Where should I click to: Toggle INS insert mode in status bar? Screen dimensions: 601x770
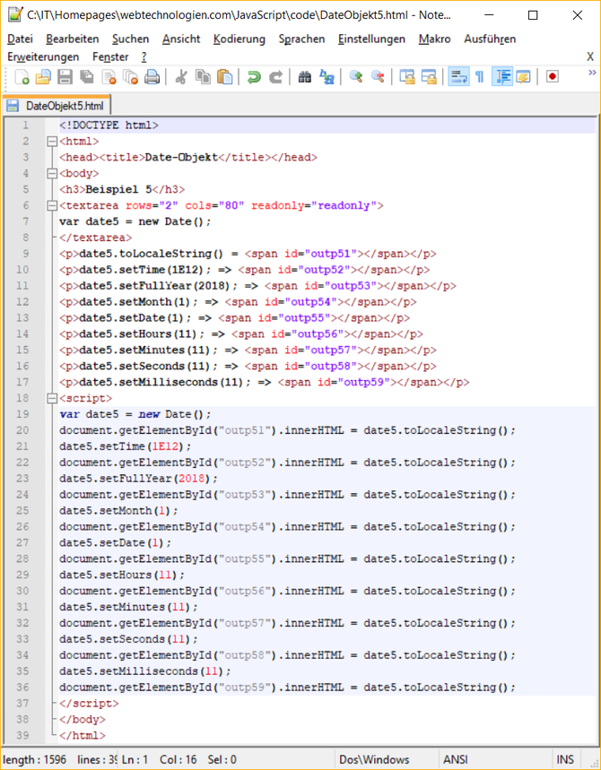tap(565, 759)
